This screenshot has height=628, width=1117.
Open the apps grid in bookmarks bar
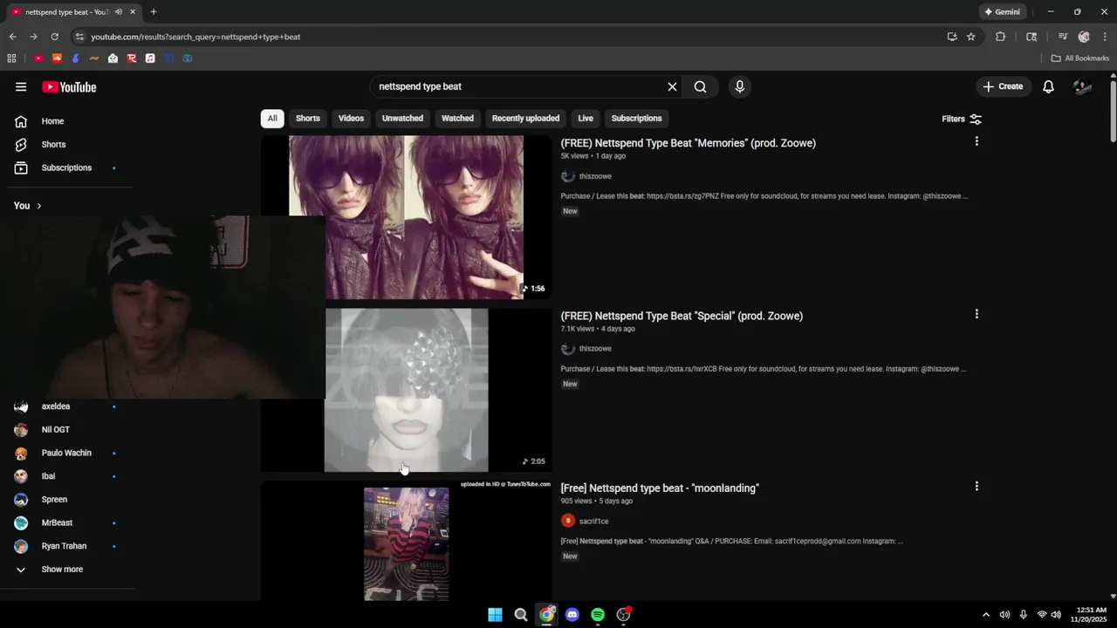[x=11, y=58]
